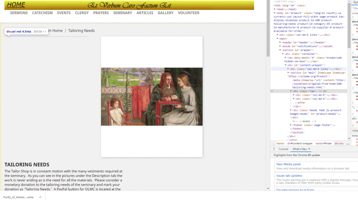The image size is (358, 200).
Task: Switch to the Console drawer tab
Action: (x=283, y=149)
